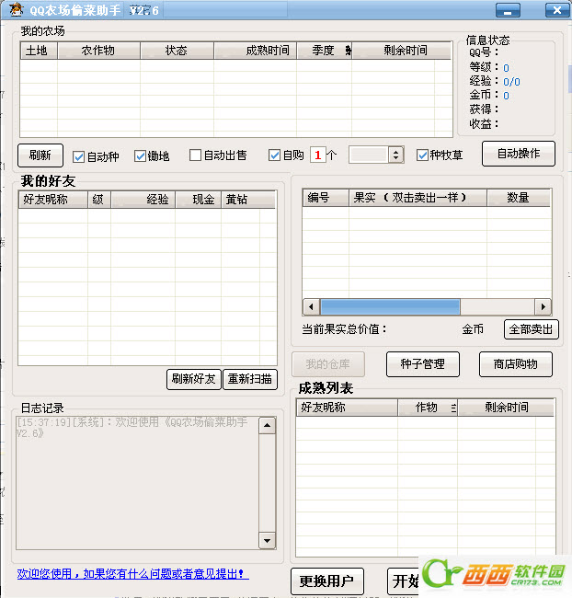Minimize the QQ农场偷菜助手 window

pos(508,10)
